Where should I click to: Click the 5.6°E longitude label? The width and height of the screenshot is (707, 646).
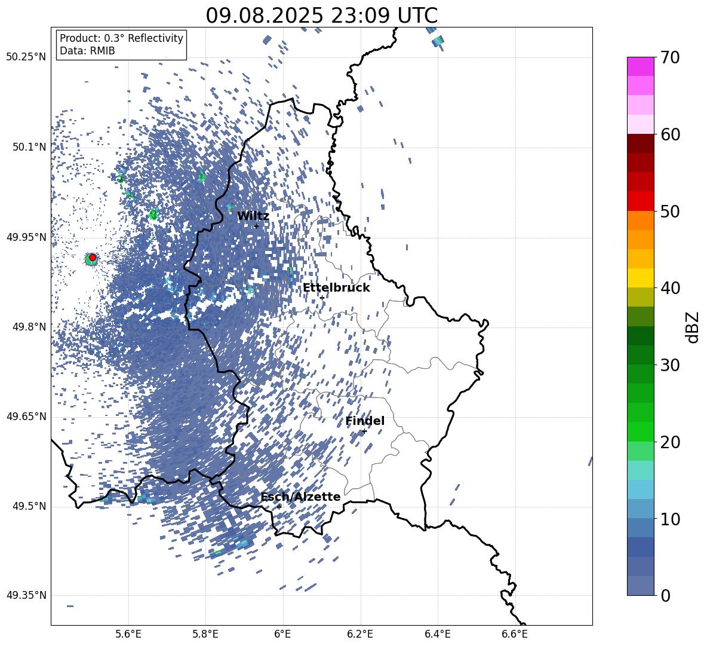pos(128,634)
